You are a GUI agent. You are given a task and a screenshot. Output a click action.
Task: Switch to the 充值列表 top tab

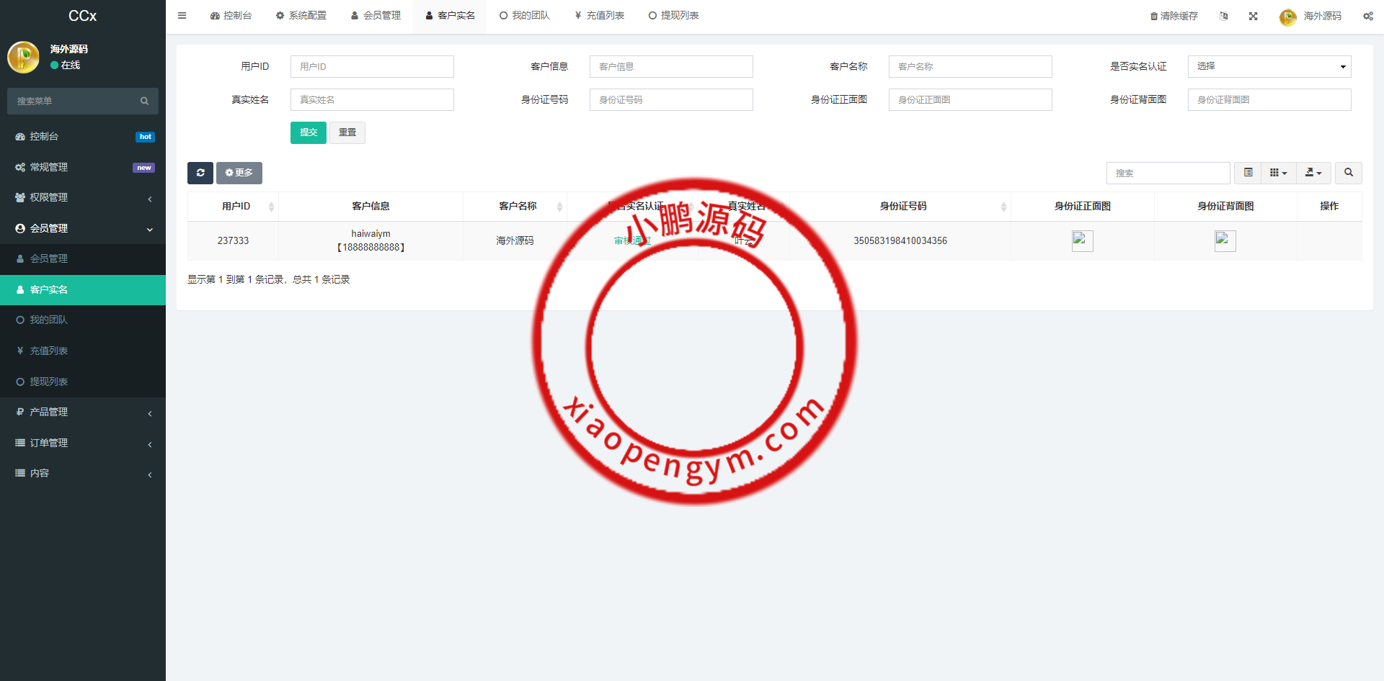599,15
